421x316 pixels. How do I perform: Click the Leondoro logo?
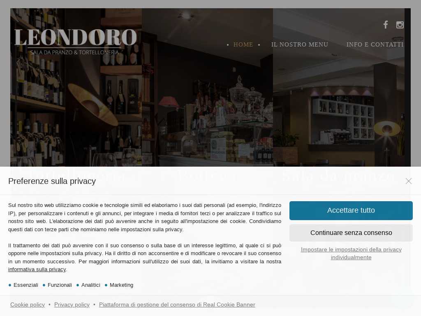click(x=76, y=42)
